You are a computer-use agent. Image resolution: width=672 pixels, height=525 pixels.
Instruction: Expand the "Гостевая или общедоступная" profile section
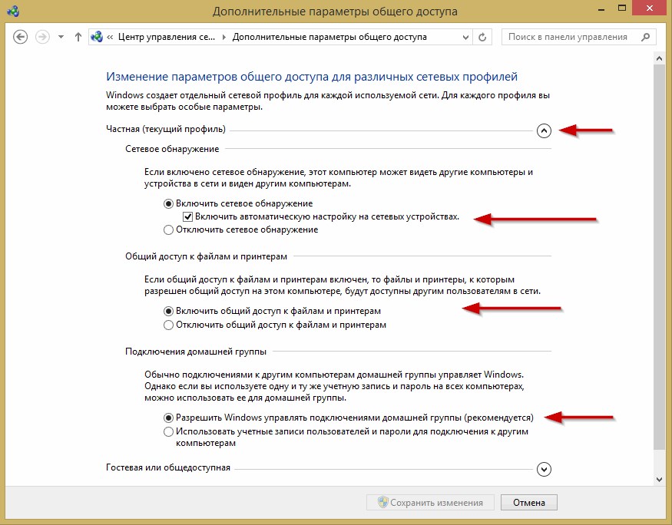pos(544,469)
